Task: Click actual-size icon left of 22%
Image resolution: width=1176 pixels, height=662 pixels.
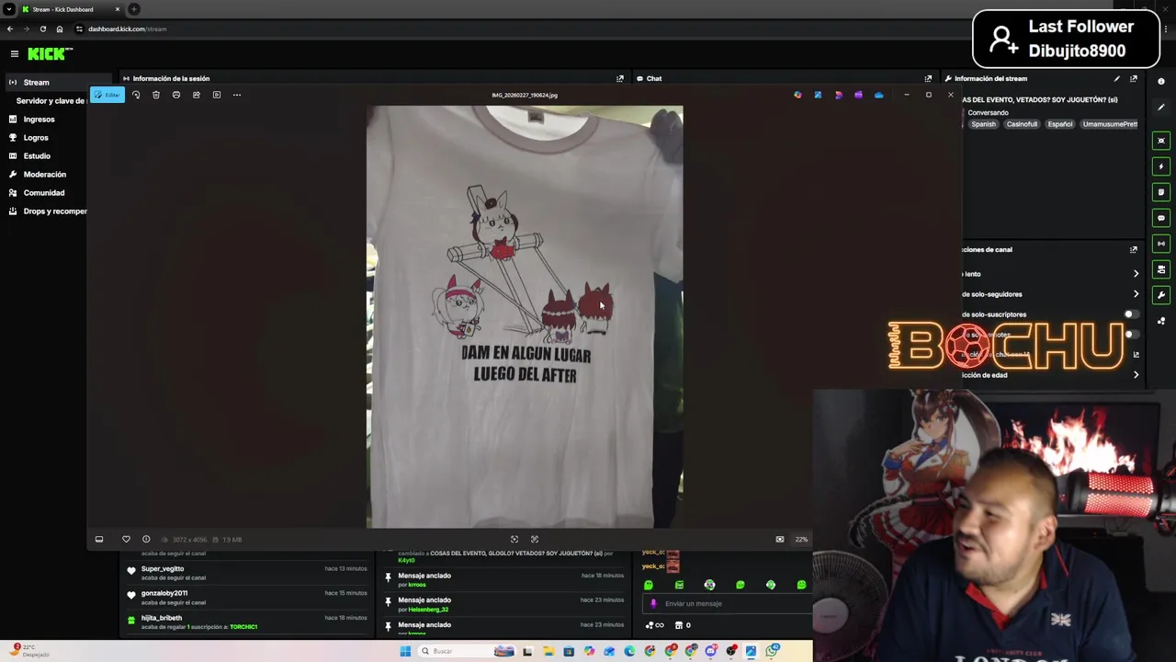Action: 780,540
